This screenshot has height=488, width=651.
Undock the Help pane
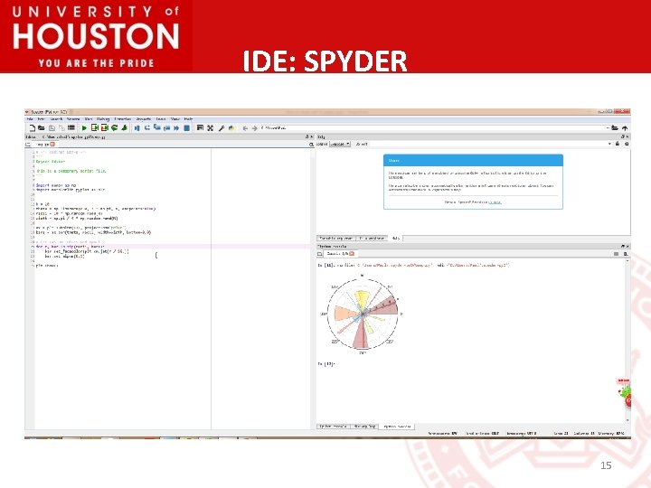point(623,136)
